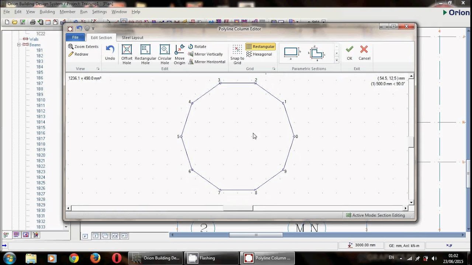The width and height of the screenshot is (472, 265).
Task: Enable the Rectangular grid option
Action: click(260, 47)
